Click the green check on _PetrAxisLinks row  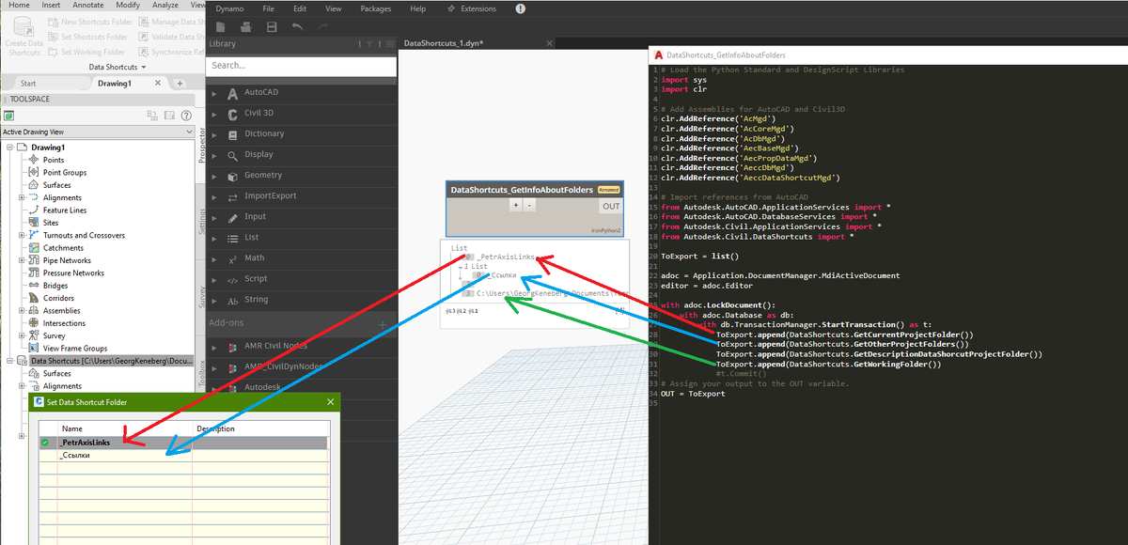[x=45, y=442]
